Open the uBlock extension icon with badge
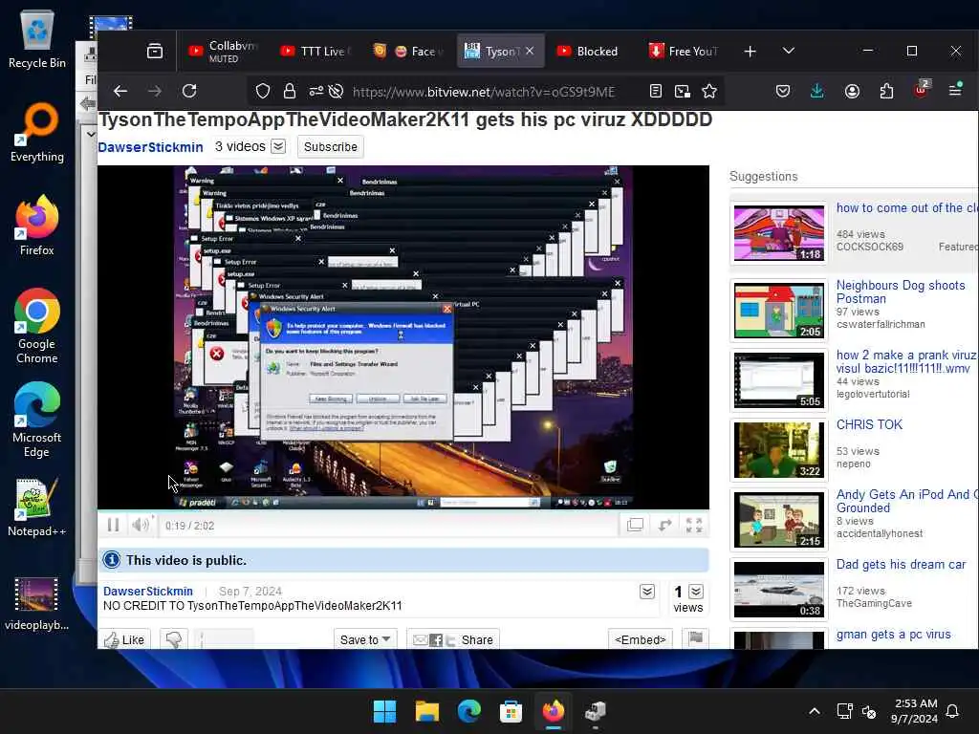This screenshot has width=979, height=734. coord(922,91)
